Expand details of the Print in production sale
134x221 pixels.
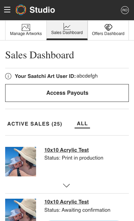(66, 185)
